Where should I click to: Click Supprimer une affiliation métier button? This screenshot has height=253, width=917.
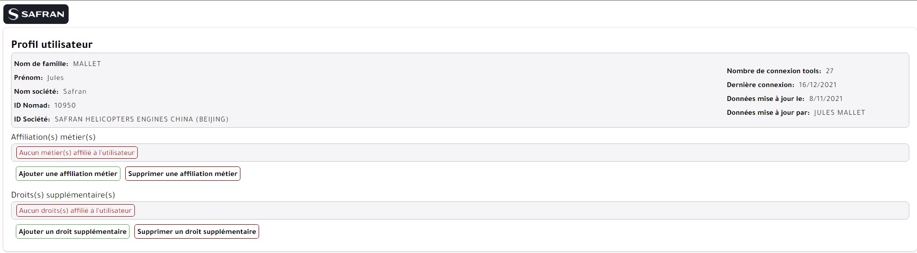point(183,174)
